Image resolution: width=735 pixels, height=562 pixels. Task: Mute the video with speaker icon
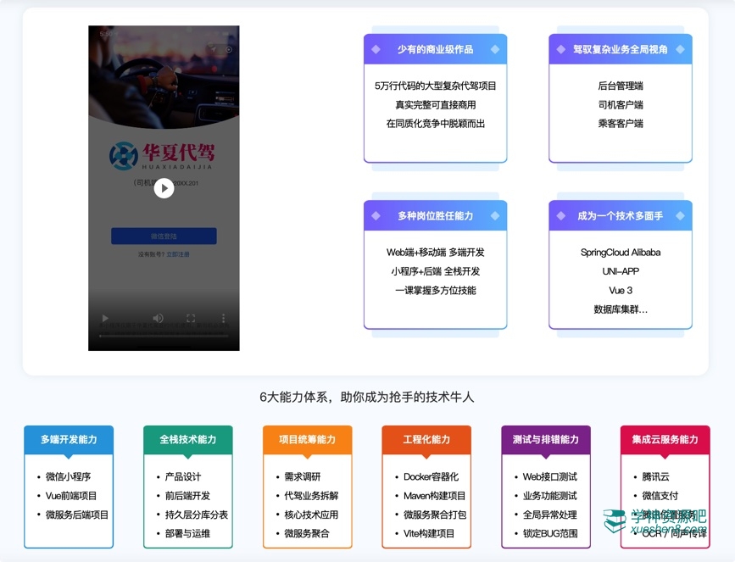coord(158,319)
